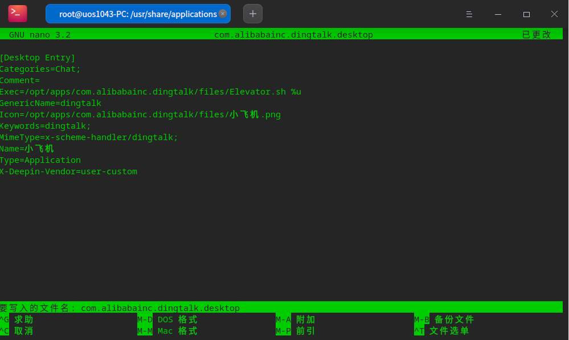Screen dimensions: 569x340
Task: Click the Type=Application line
Action: [x=40, y=160]
